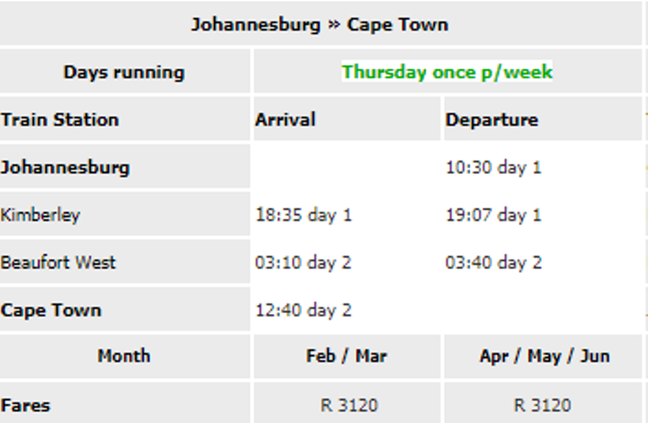Select the Apr / May / Jun header

point(544,356)
